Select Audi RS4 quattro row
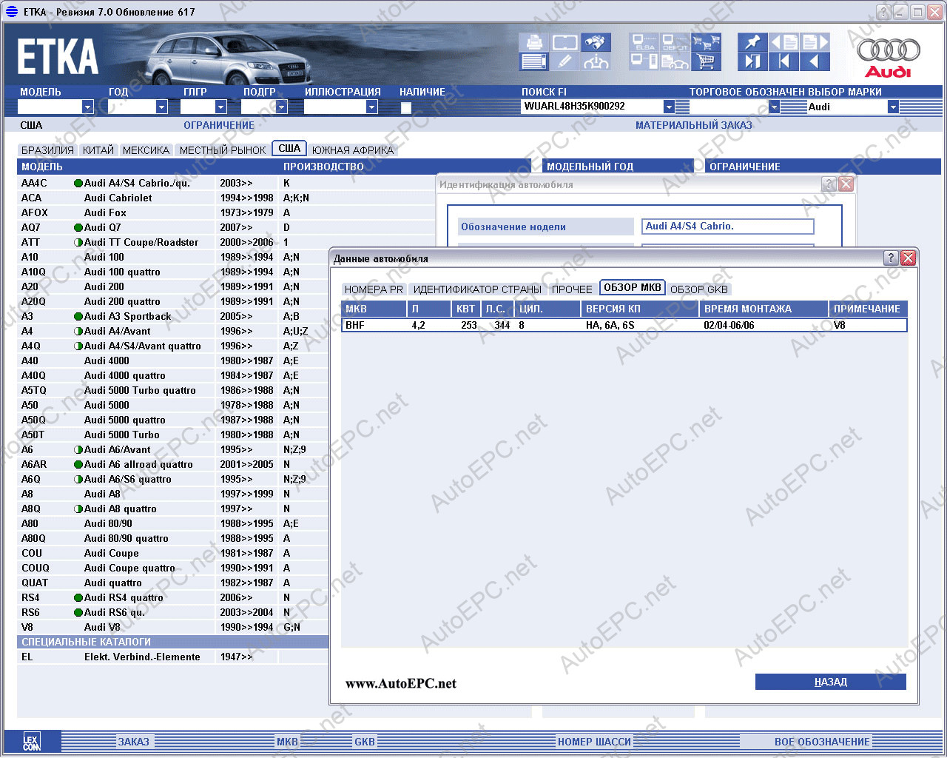The image size is (947, 758). pos(173,597)
